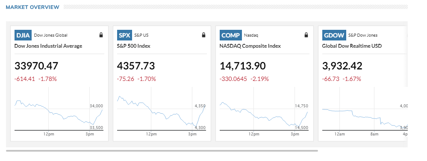Click the DJIA ticker badge
This screenshot has width=427, height=161.
point(23,35)
